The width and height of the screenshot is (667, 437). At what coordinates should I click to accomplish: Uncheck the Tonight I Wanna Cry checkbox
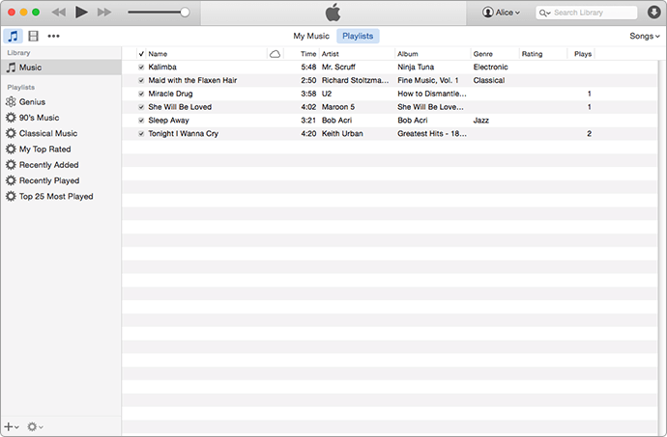point(141,134)
